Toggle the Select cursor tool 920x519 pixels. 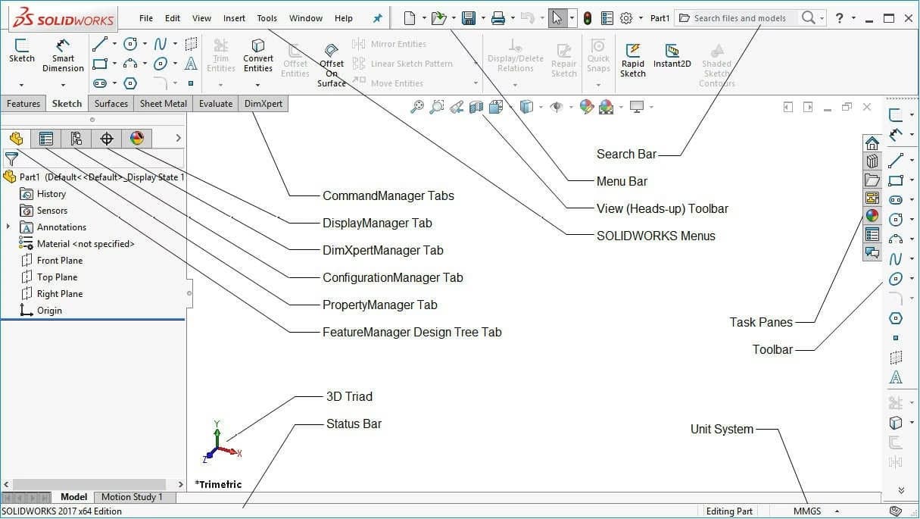(557, 17)
